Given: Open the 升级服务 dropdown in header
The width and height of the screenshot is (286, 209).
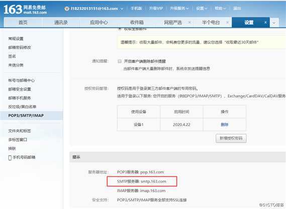Looking at the screenshot, I should pos(179,9).
